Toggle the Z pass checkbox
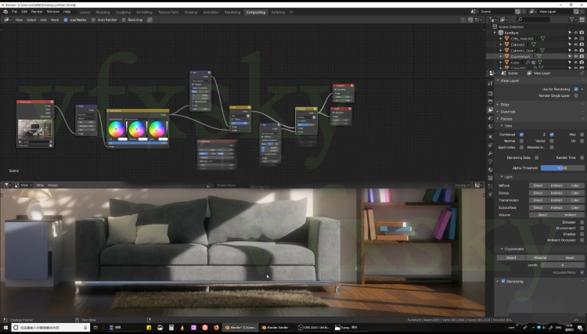The image size is (587, 334). pyautogui.click(x=552, y=135)
